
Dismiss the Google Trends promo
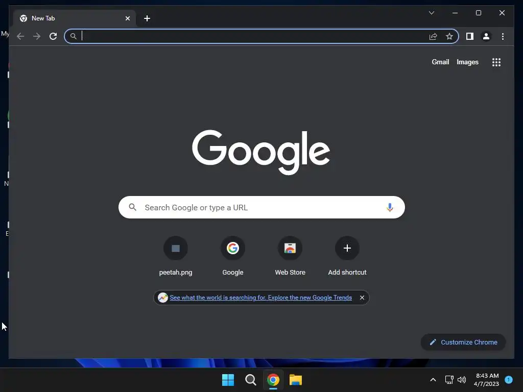point(362,298)
